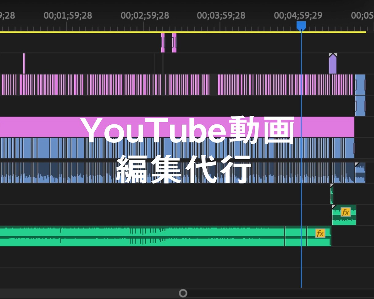Select the blue waveform clip at right end
The width and height of the screenshot is (374, 299).
point(360,173)
